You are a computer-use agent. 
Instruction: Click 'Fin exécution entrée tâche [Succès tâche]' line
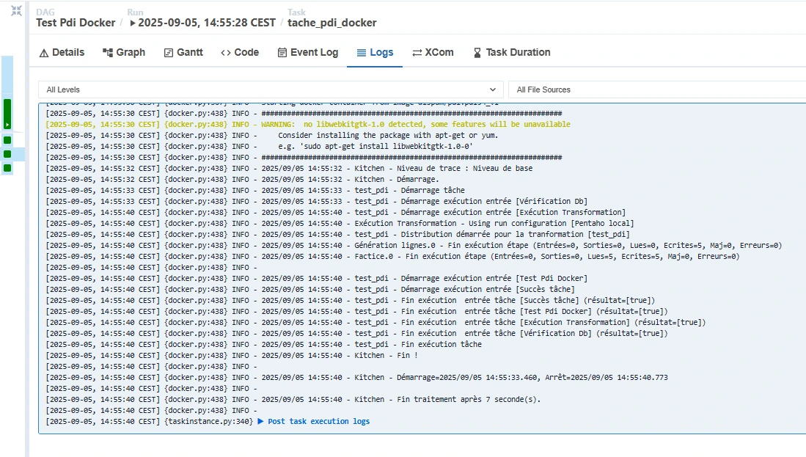[351, 300]
